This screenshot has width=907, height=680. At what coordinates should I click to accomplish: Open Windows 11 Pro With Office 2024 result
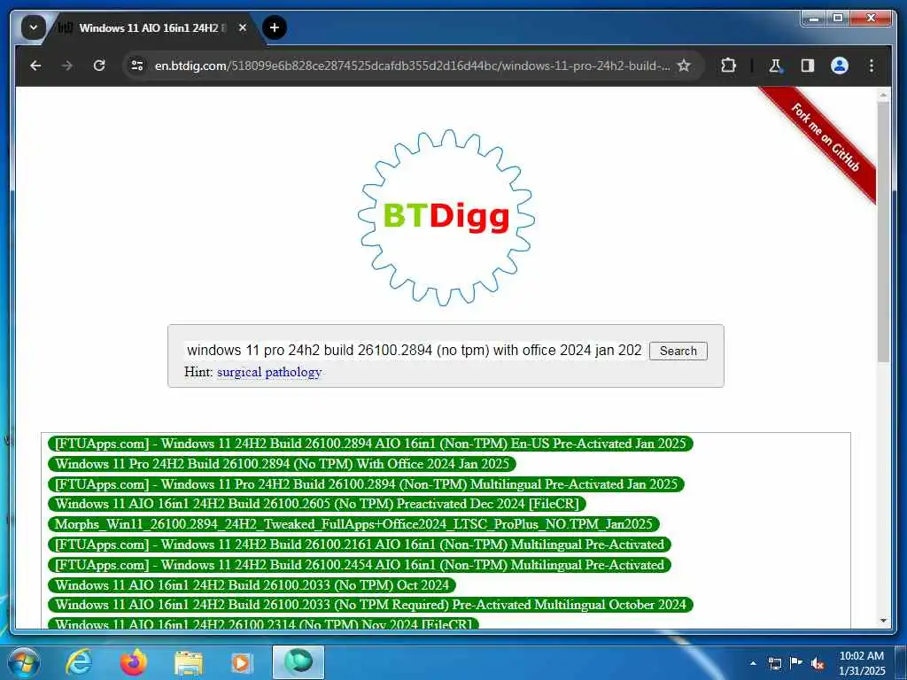tap(282, 464)
